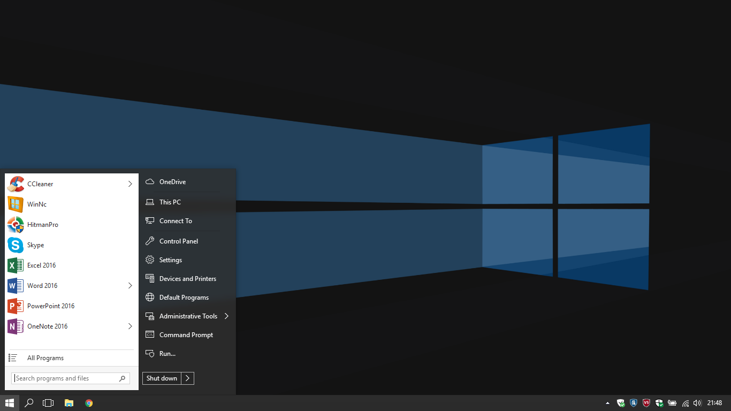
Task: Open CCleaner from the start menu
Action: pos(40,184)
